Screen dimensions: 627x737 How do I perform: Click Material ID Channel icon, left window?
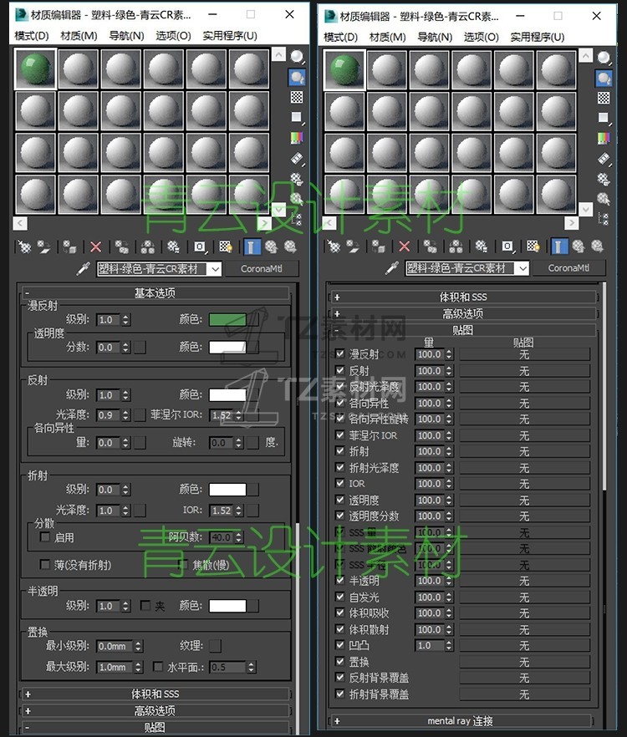tap(200, 247)
